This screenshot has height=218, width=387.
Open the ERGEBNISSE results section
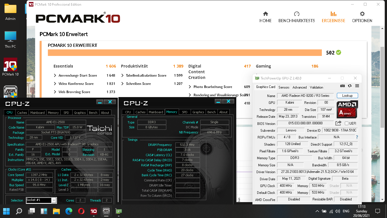(x=333, y=17)
